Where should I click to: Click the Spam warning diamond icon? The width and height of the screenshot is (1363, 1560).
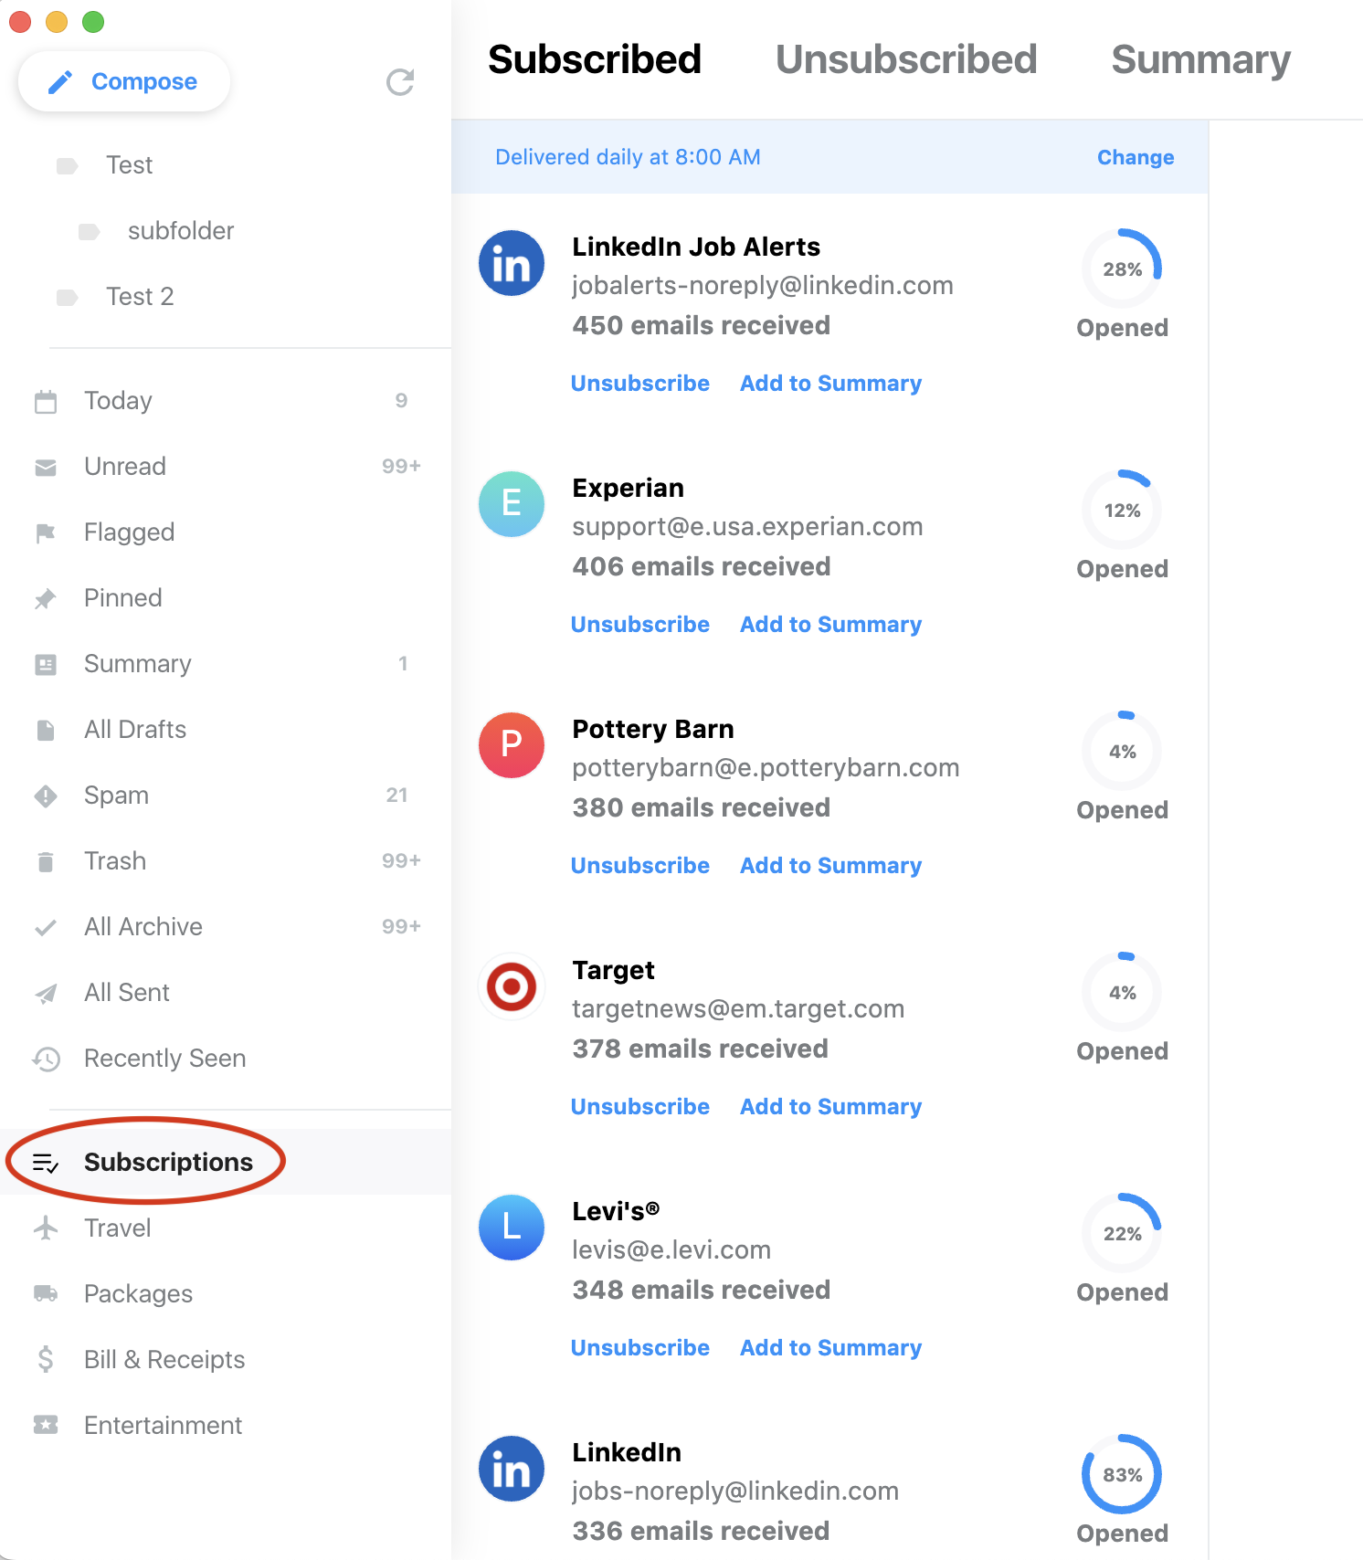46,796
